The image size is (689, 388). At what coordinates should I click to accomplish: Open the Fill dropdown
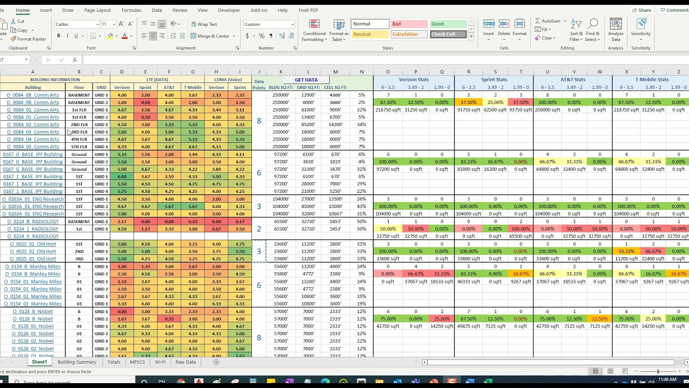click(x=543, y=30)
